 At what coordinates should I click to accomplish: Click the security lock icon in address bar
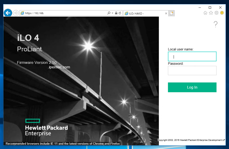coord(116,13)
